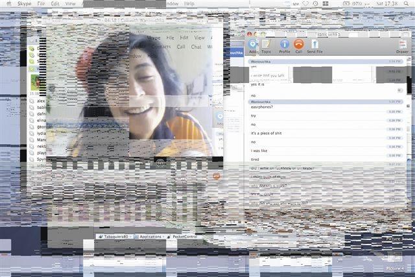Toggle the Drawer icon in the chat window

point(402,47)
